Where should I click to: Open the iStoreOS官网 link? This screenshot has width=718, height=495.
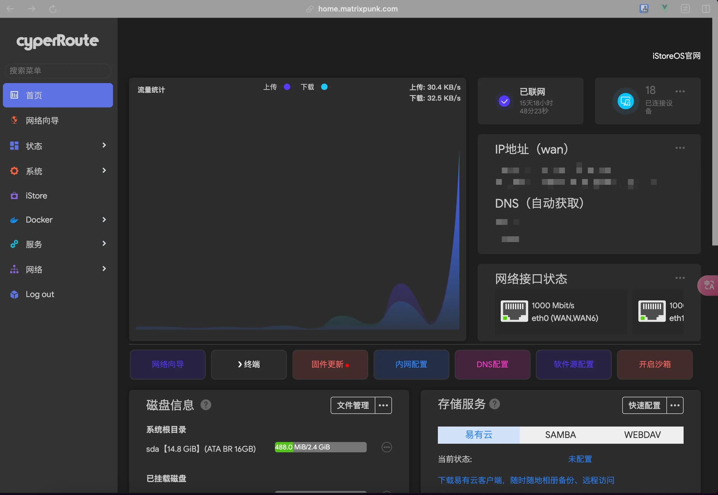[x=676, y=56]
